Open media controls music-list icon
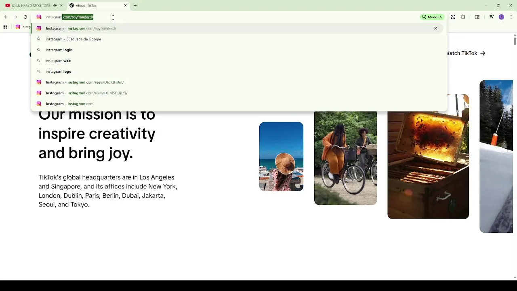The width and height of the screenshot is (517, 291). tap(492, 17)
